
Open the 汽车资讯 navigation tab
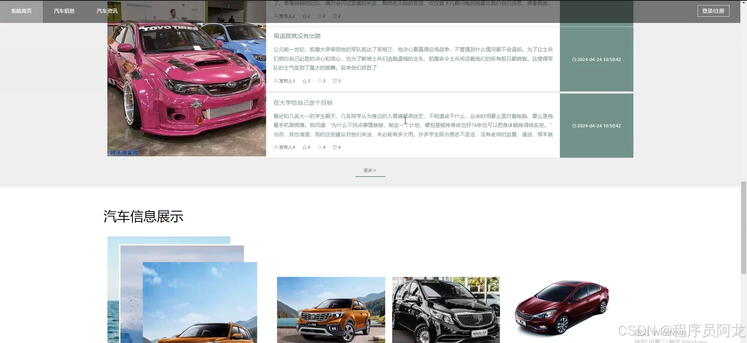click(x=107, y=11)
